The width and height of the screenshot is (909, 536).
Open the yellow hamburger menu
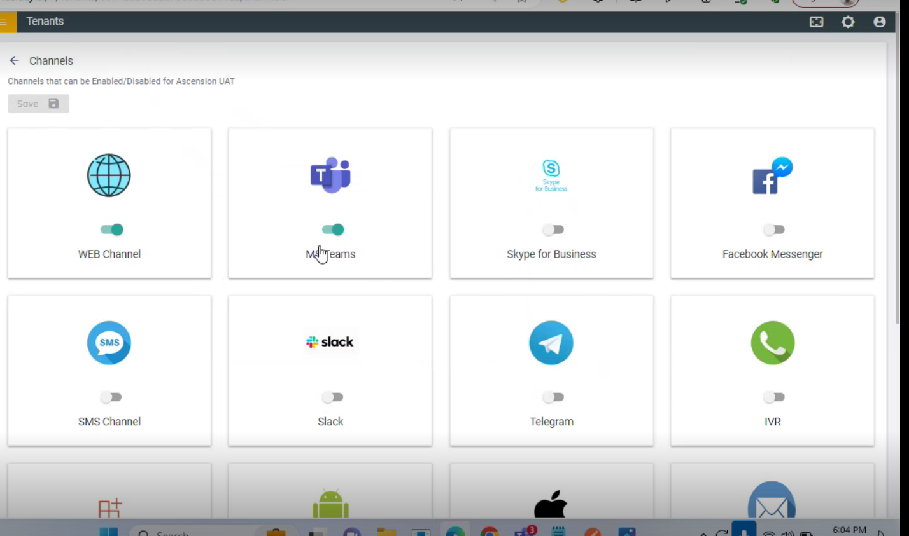pyautogui.click(x=5, y=22)
